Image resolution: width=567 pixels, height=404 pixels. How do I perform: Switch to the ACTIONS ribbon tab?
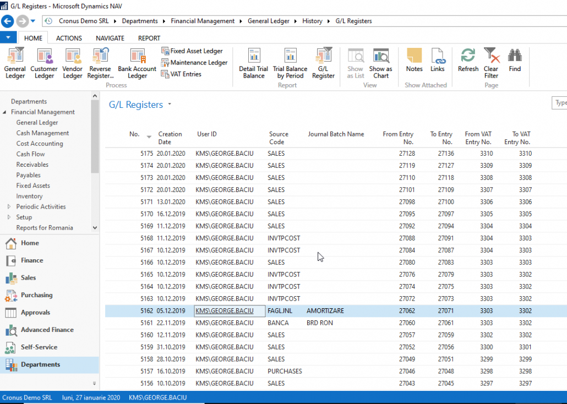coord(68,38)
